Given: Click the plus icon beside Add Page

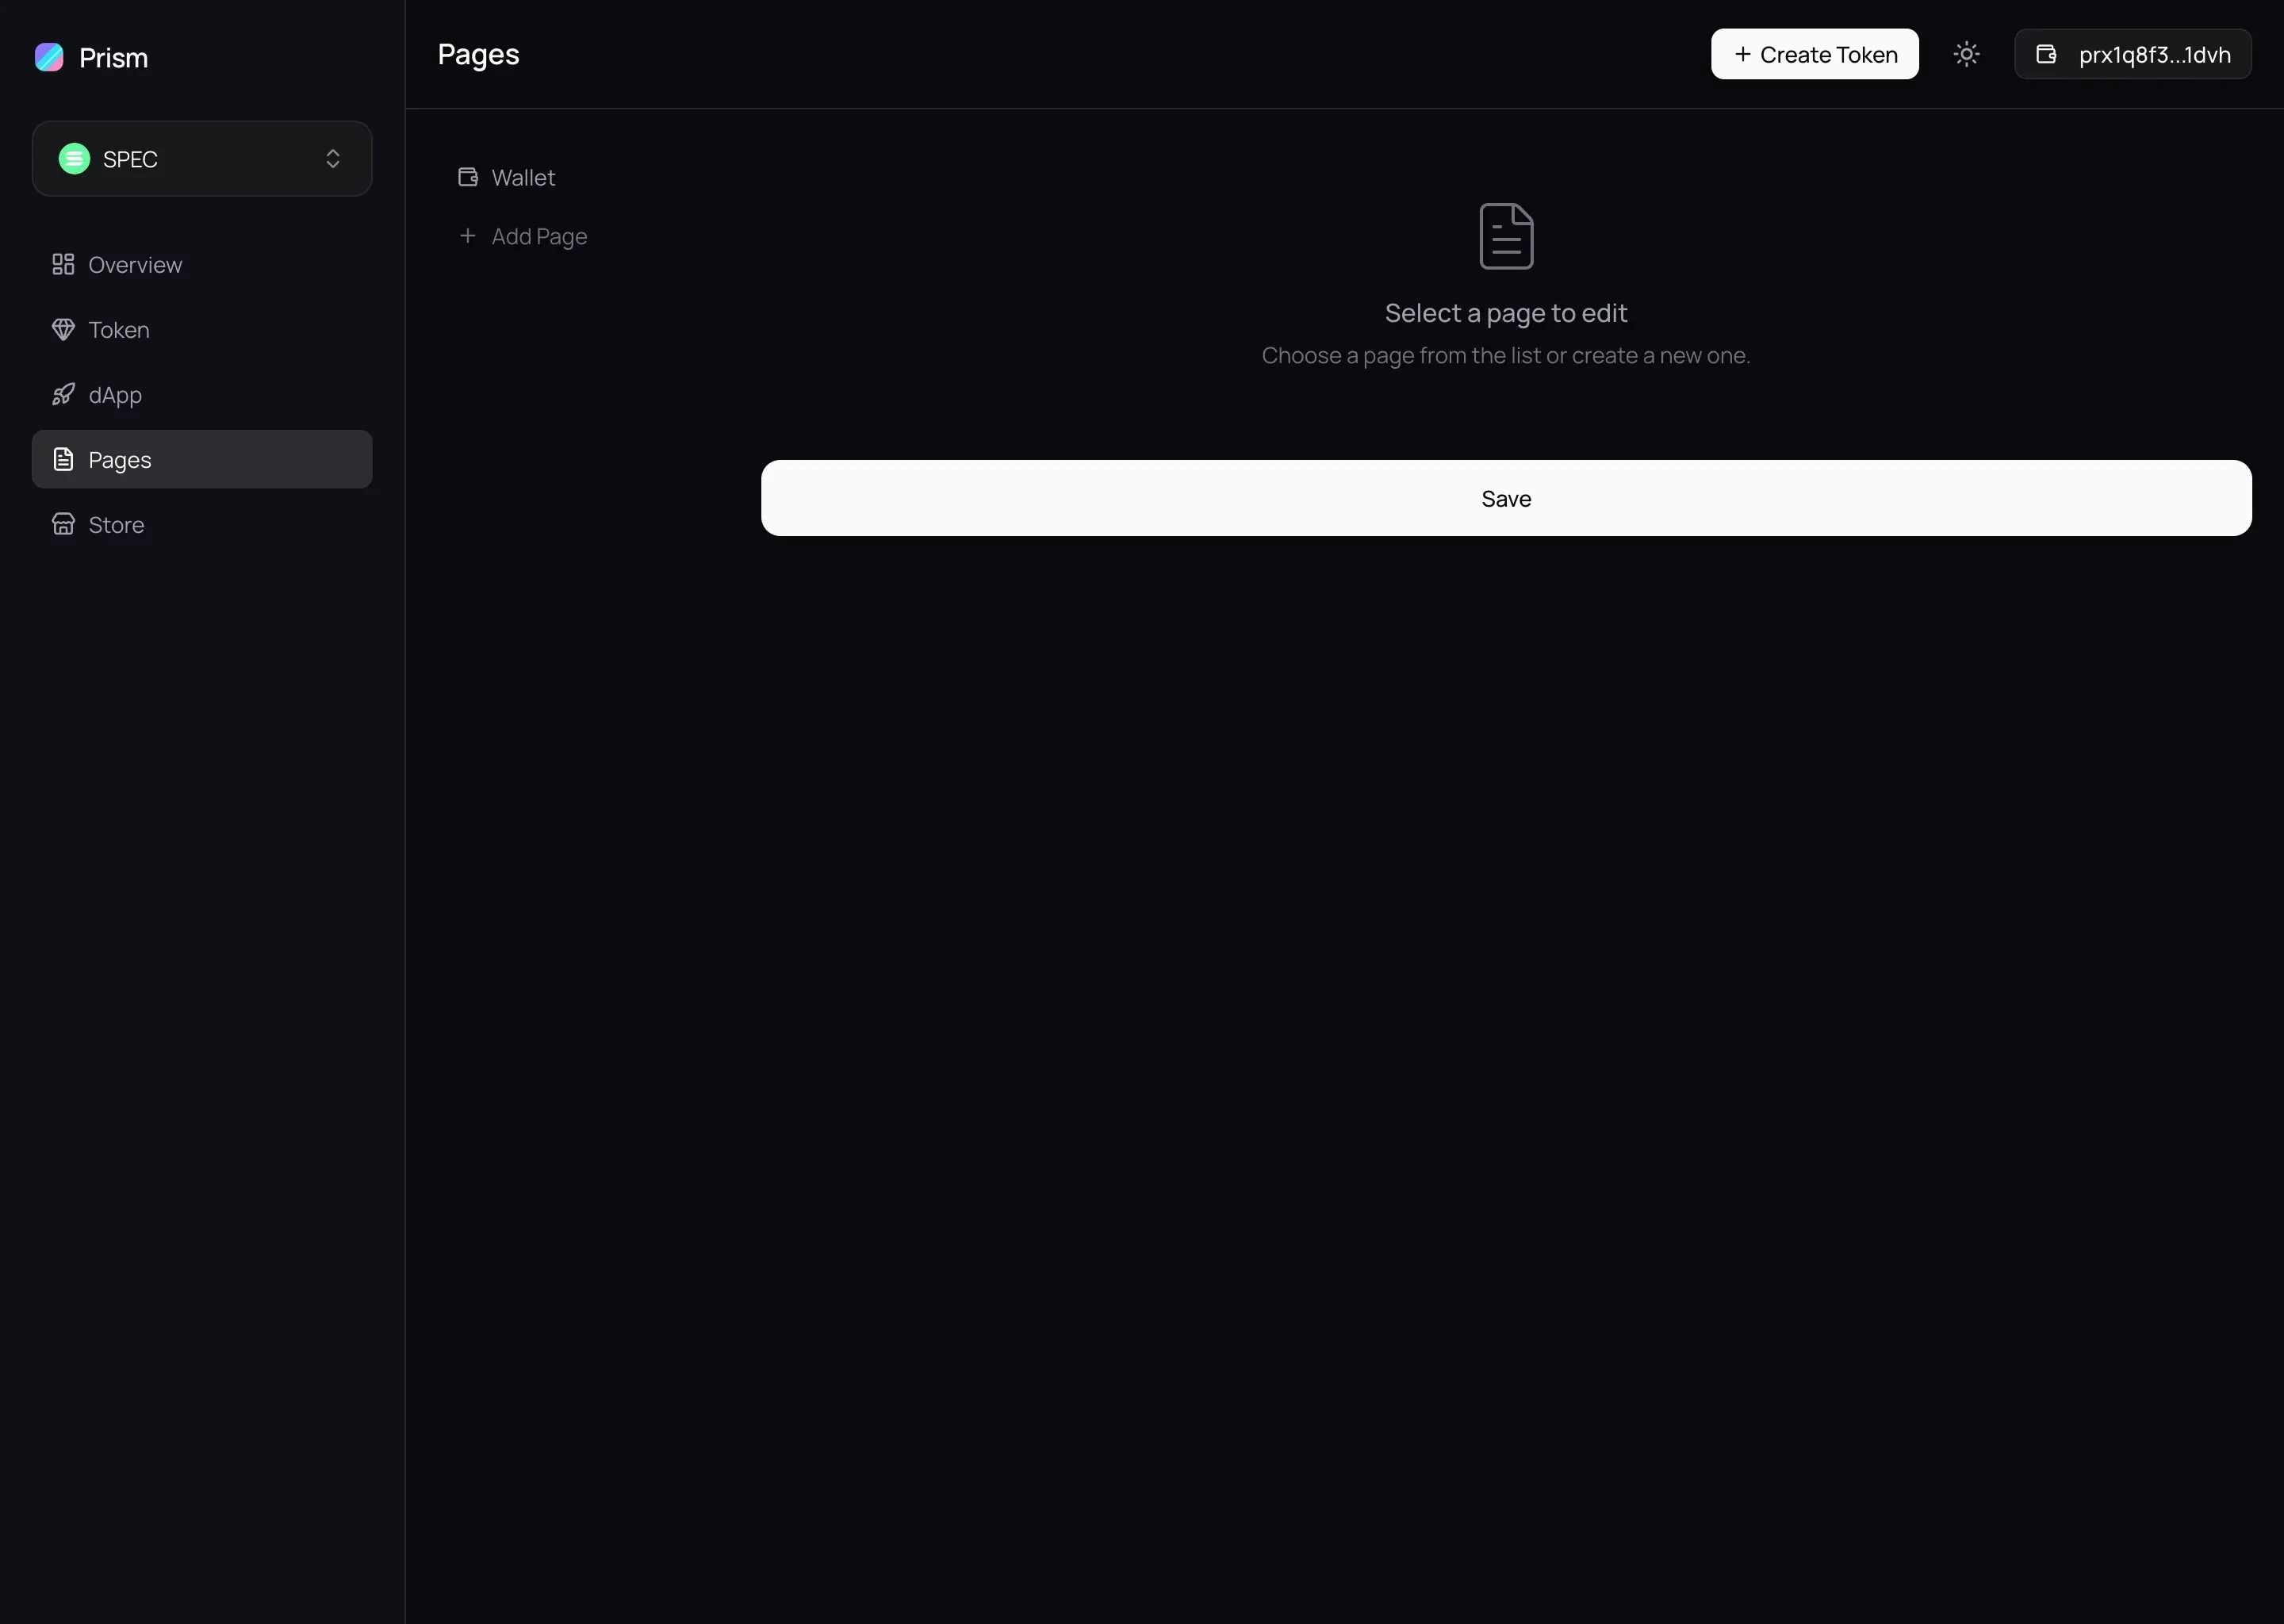Looking at the screenshot, I should pos(468,236).
